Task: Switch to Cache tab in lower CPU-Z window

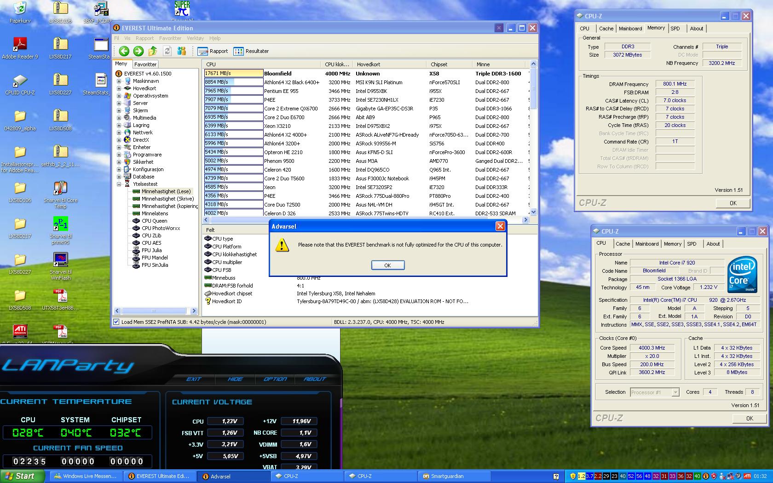Action: (623, 244)
